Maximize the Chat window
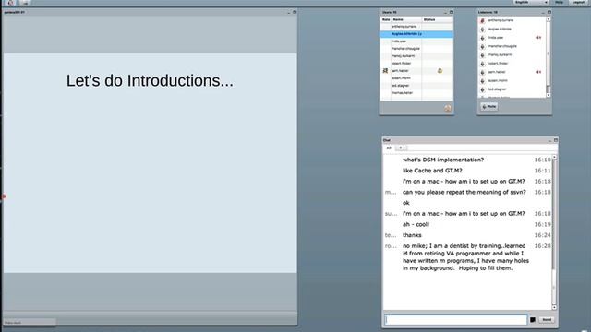Viewport: 591px width, 332px height. [x=556, y=140]
